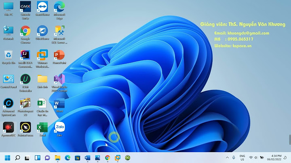Select the PhotoImpact X3 shortcut

click(25, 107)
